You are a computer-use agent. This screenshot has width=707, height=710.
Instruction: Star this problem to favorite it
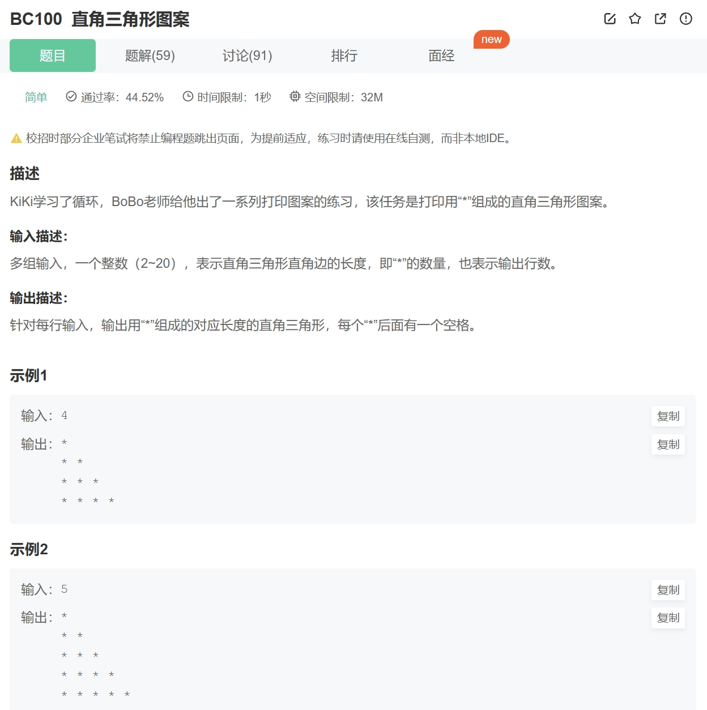click(634, 19)
